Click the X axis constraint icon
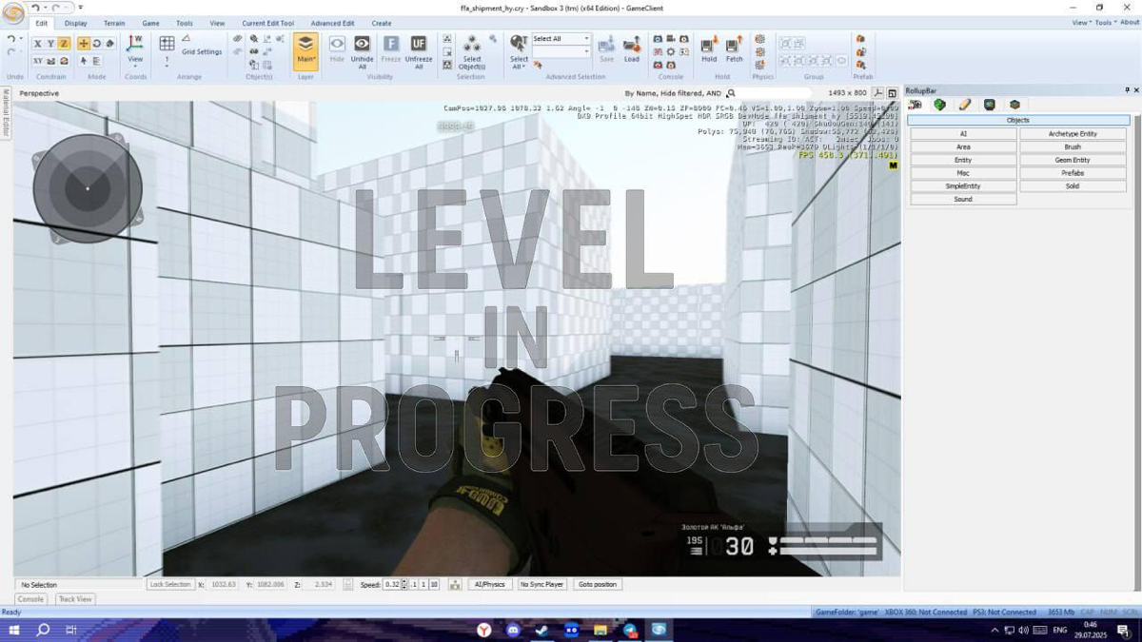Viewport: 1142px width, 642px height. (38, 44)
